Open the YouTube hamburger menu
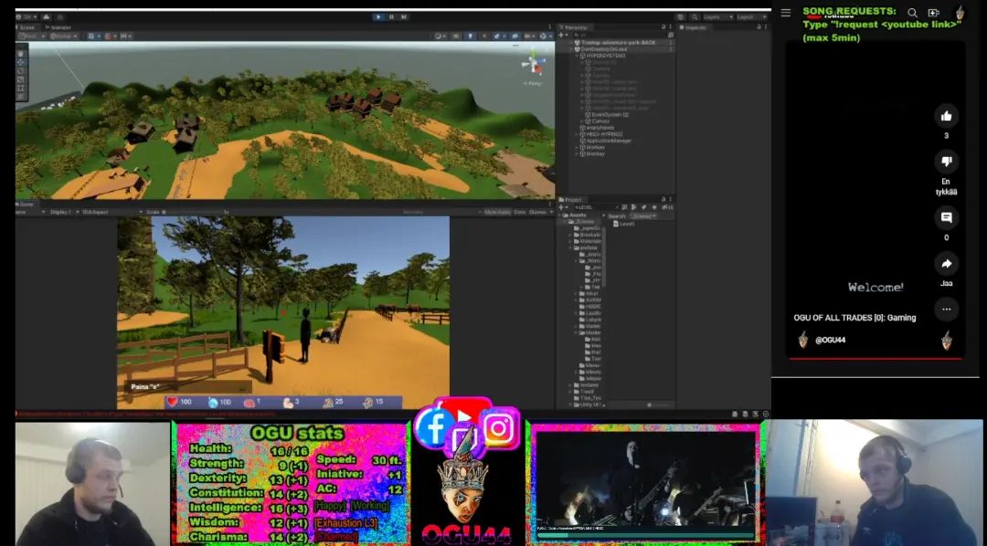Image resolution: width=987 pixels, height=546 pixels. (785, 13)
